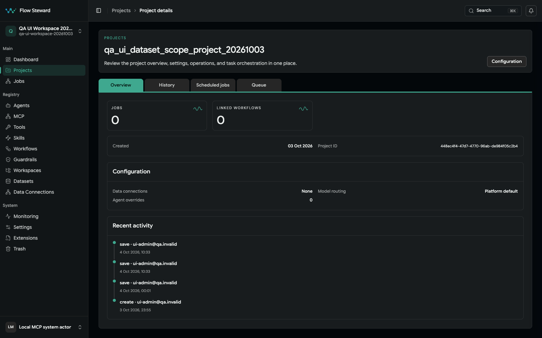Click the Monitoring pulse icon

pyautogui.click(x=8, y=216)
